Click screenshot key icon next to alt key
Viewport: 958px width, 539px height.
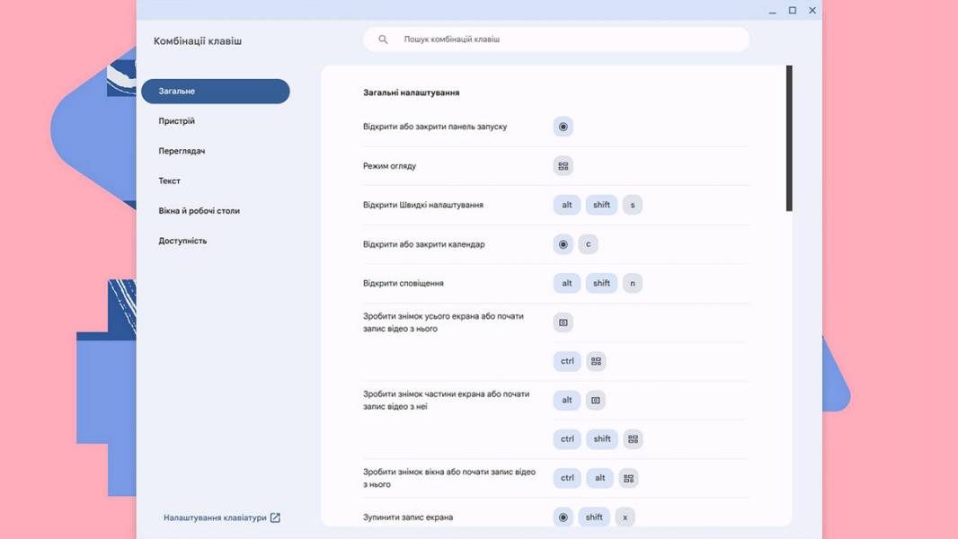(x=596, y=401)
